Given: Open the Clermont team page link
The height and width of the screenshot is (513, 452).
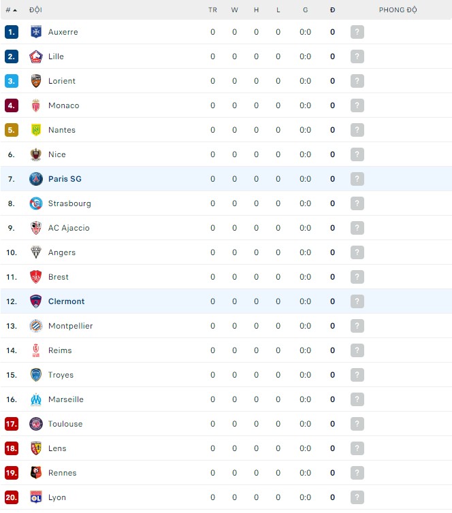Looking at the screenshot, I should (x=67, y=301).
